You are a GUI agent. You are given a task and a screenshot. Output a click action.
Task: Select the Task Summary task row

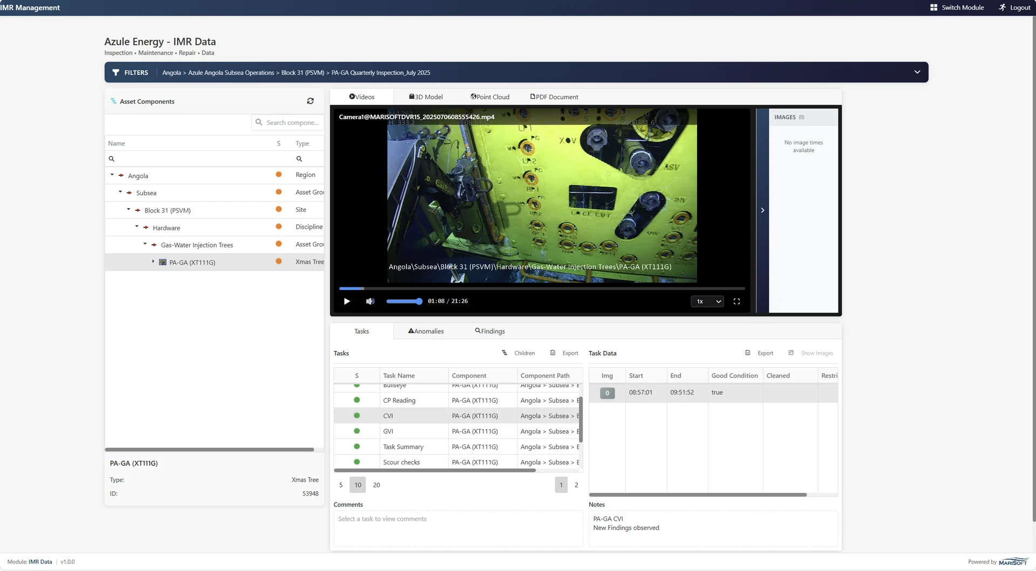pos(456,446)
